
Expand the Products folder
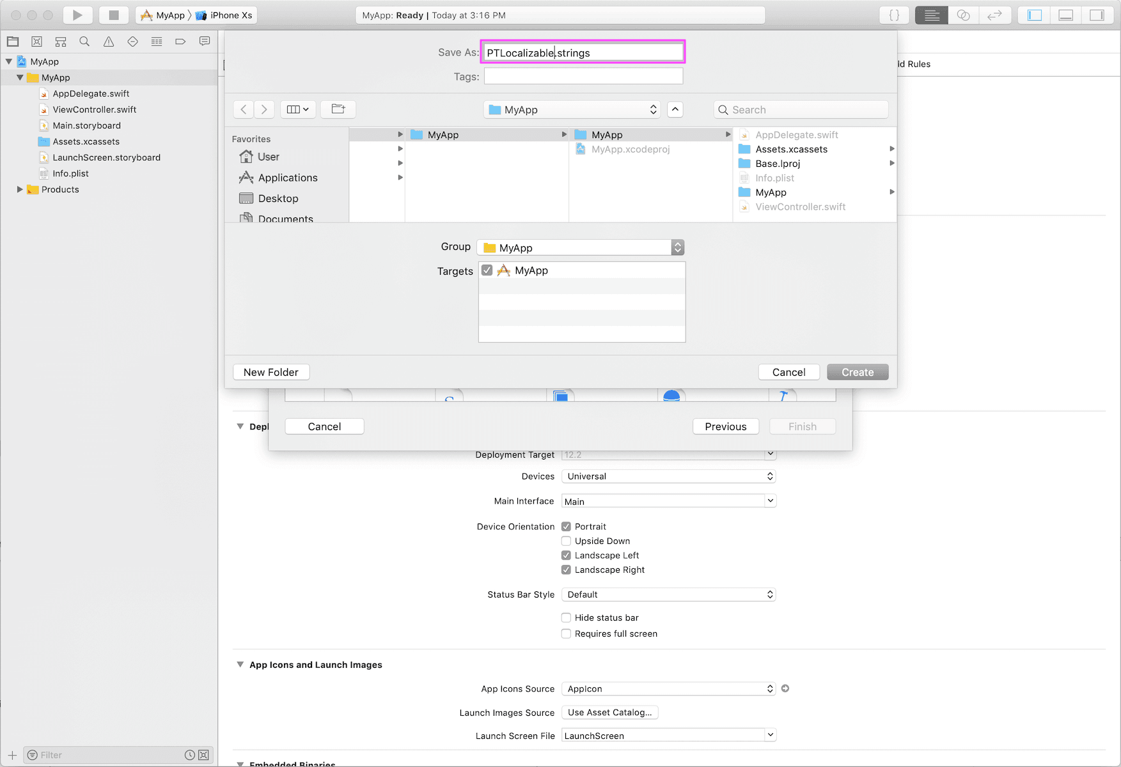click(20, 190)
